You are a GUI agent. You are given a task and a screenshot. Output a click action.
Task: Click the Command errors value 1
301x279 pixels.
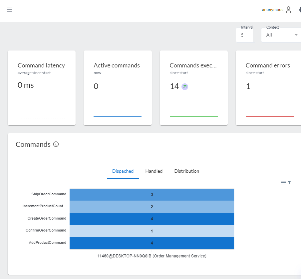[x=248, y=86]
